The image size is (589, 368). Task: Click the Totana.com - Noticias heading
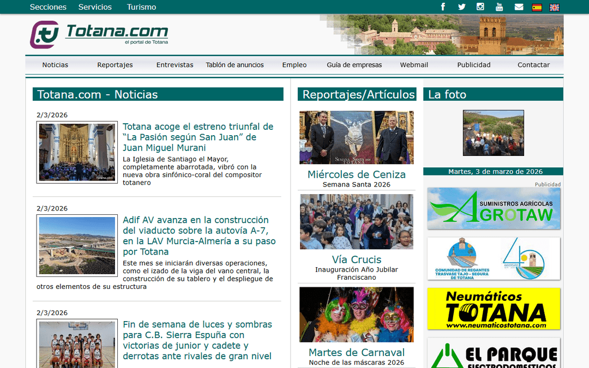[158, 94]
